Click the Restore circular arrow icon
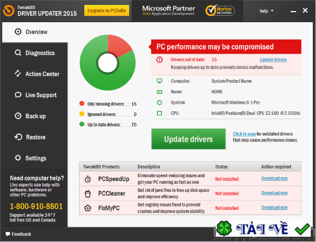This screenshot has height=242, width=316. click(18, 137)
